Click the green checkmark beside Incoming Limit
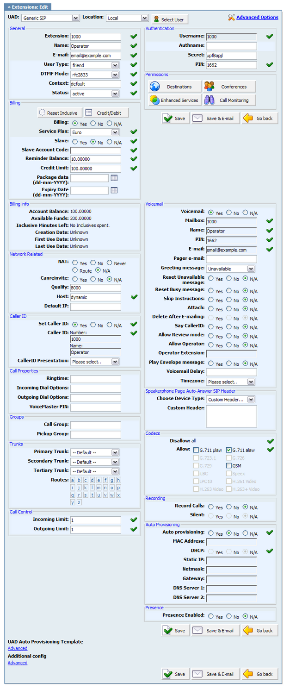Image resolution: width=296 pixels, height=689 pixels. (x=134, y=520)
